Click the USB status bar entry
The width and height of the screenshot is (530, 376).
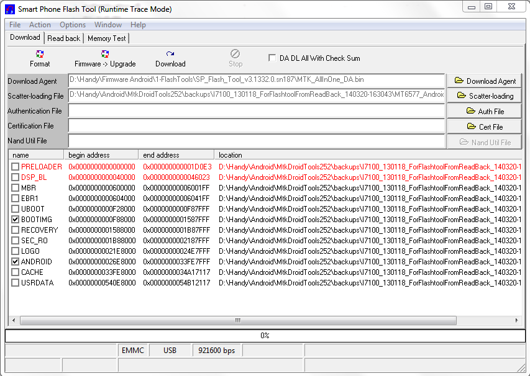pyautogui.click(x=170, y=351)
